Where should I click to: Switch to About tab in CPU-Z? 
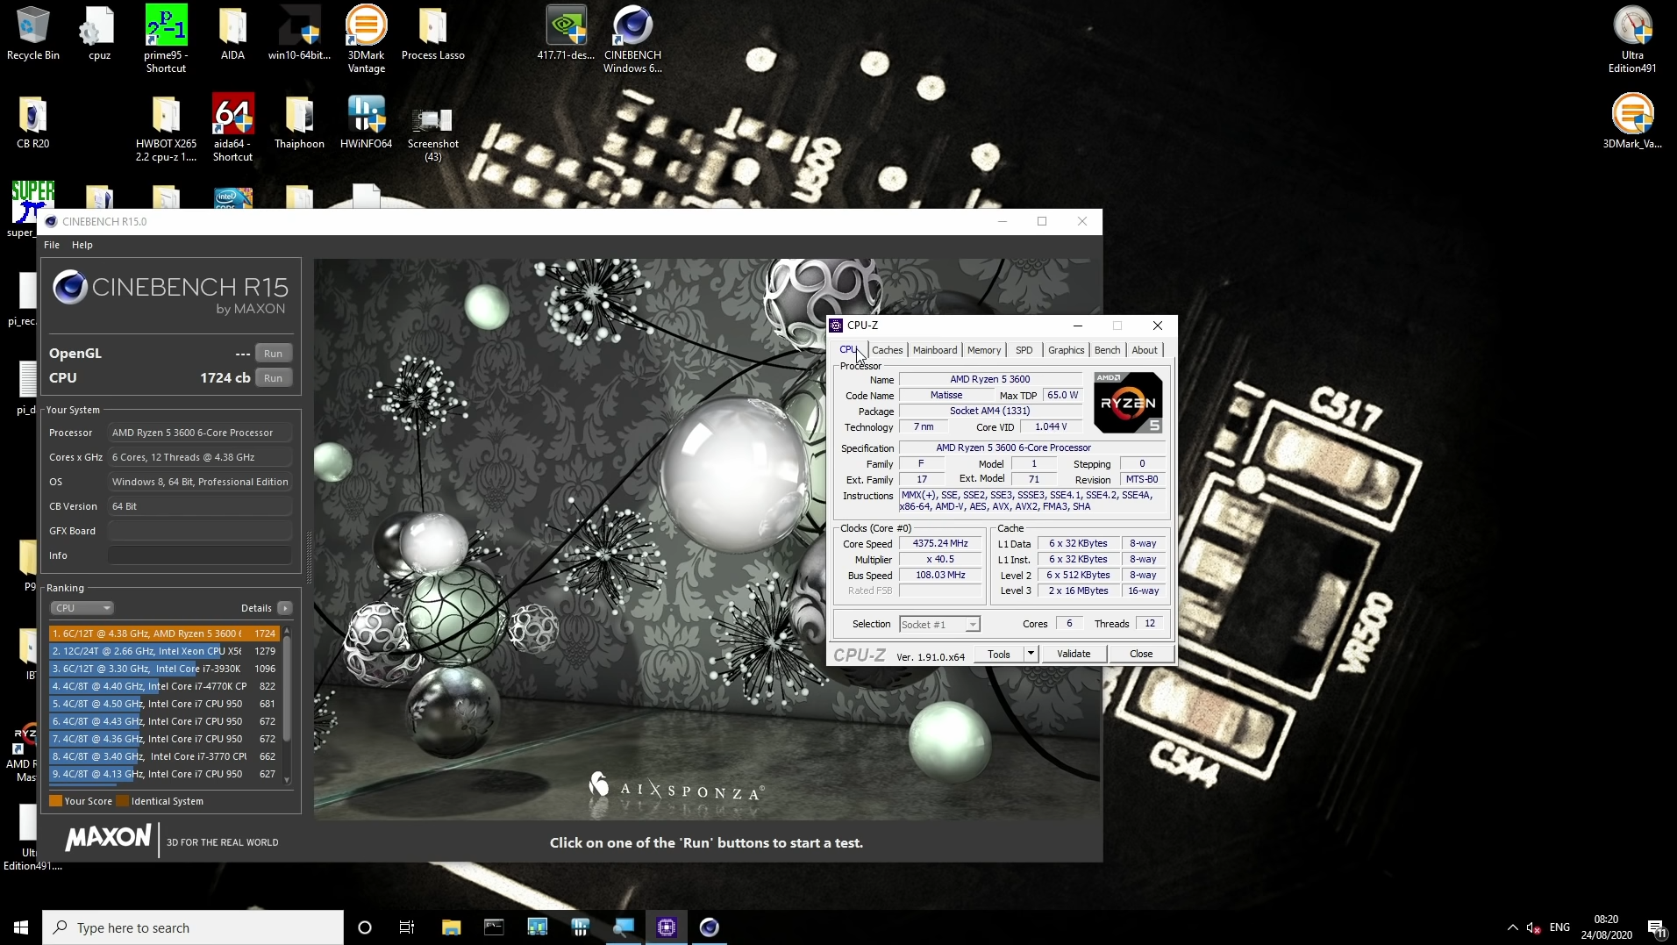click(x=1145, y=350)
